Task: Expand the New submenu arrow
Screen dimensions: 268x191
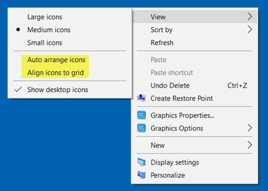Action: 250,145
